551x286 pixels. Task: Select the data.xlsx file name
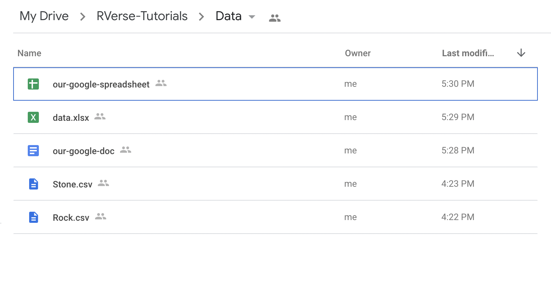click(x=71, y=118)
